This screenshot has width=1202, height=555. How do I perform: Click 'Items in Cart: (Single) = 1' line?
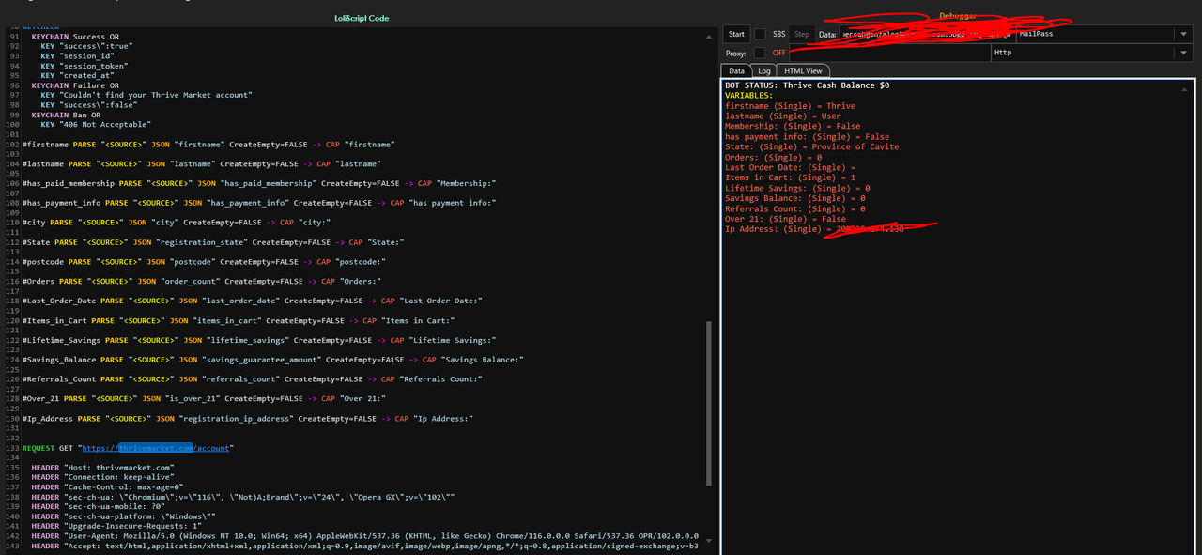(x=790, y=178)
